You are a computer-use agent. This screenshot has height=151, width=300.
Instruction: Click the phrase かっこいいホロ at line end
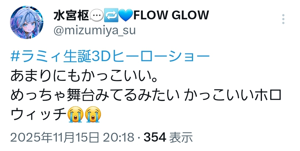tap(233, 95)
